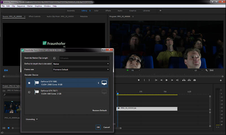The image size is (226, 135).
Task: Switch to the Assembly workspace
Action: click(71, 11)
